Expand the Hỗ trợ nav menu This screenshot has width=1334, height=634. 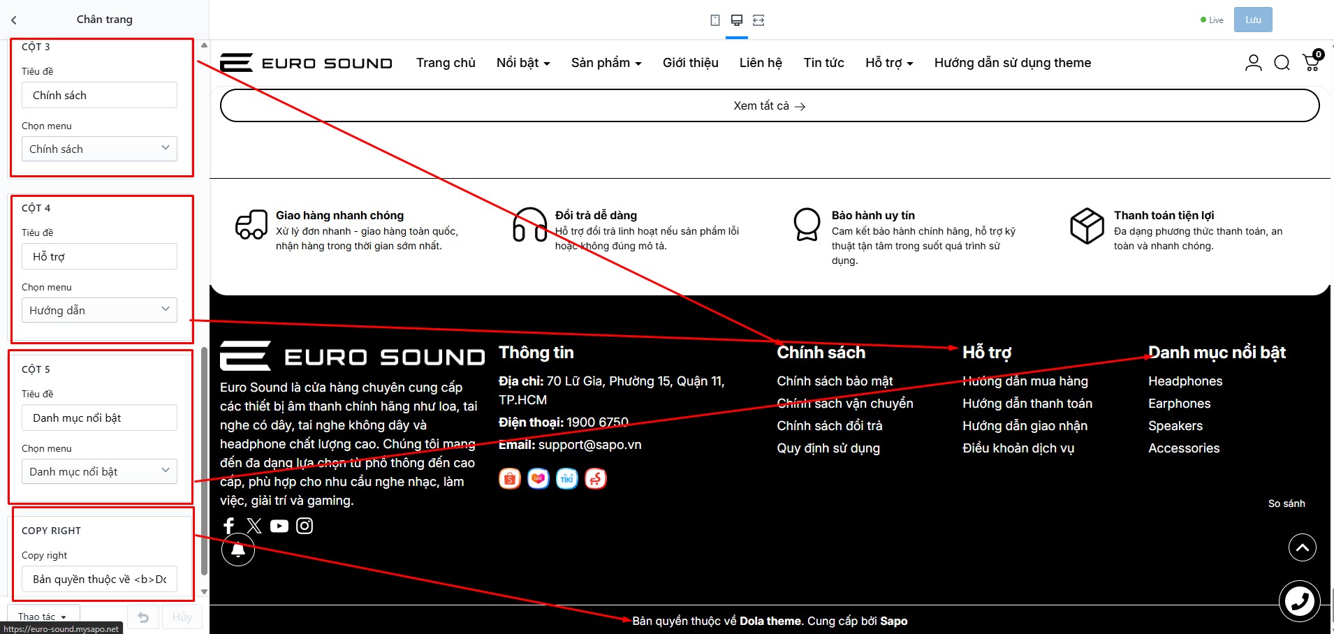(x=889, y=63)
